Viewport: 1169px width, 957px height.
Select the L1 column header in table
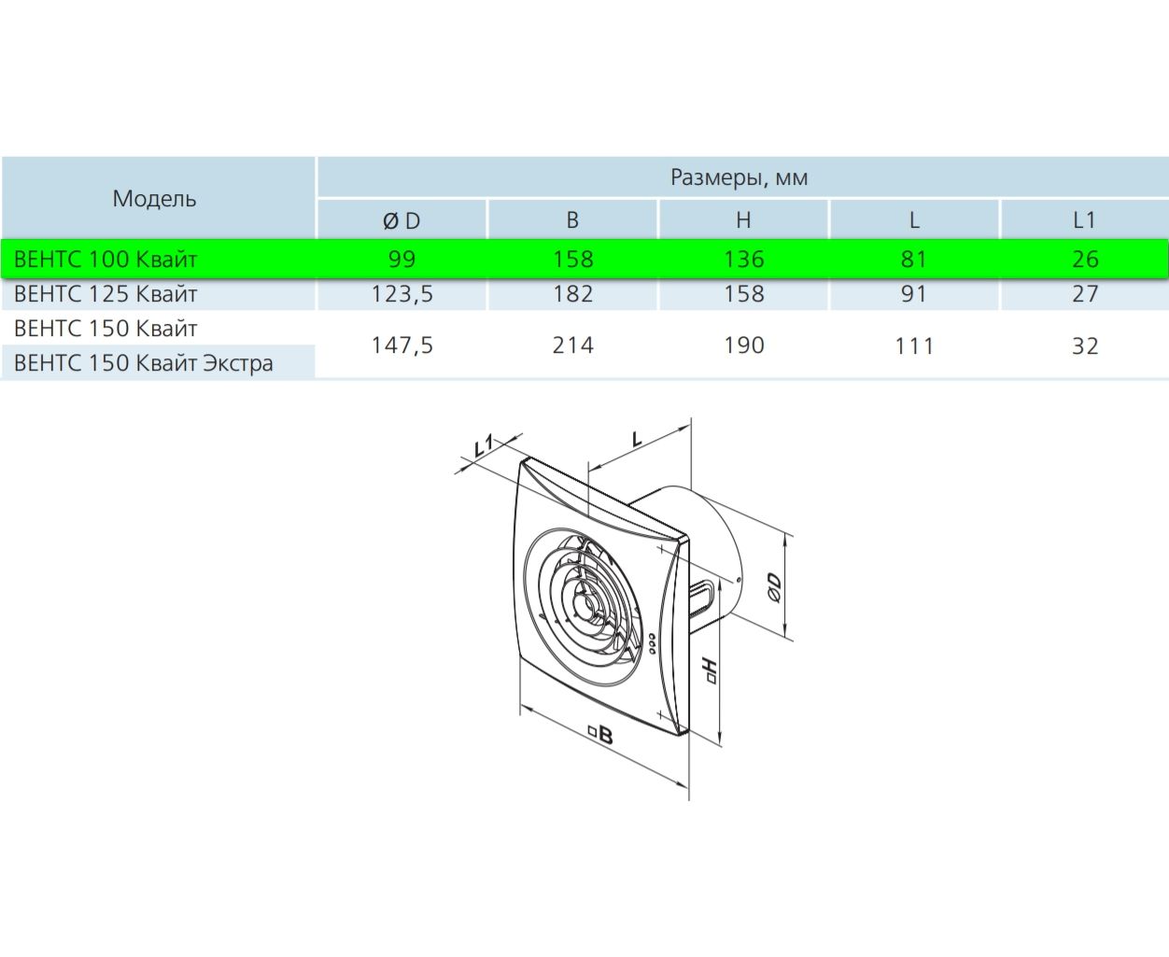click(1084, 220)
